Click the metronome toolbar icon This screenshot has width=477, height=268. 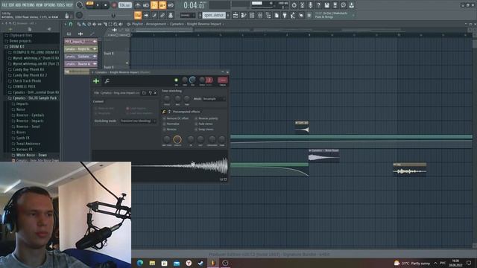tap(138, 5)
